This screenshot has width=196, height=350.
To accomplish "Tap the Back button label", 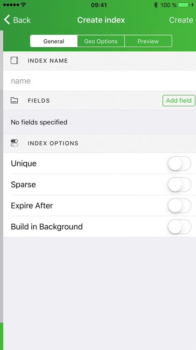I will point(22,20).
